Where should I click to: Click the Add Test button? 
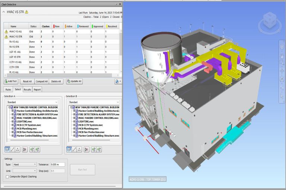pyautogui.click(x=12, y=81)
